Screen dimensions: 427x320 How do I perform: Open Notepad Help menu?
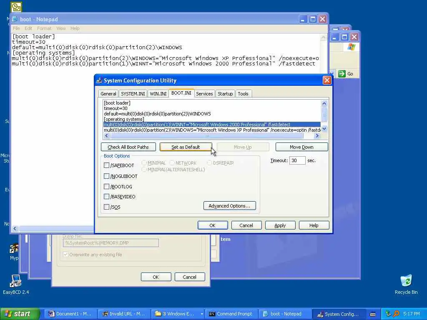(x=75, y=28)
